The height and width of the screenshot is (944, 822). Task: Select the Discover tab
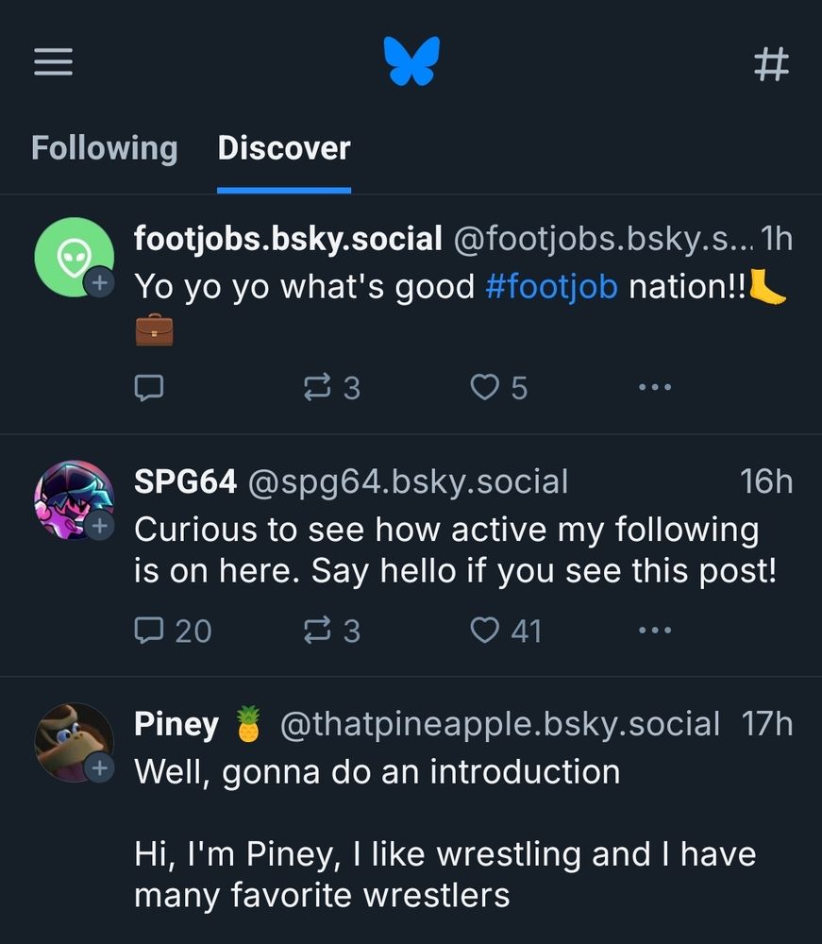click(284, 148)
